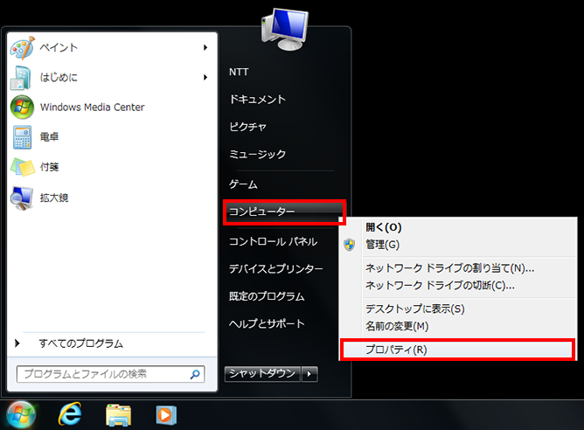The width and height of the screenshot is (584, 430).
Task: Open Sticky Notes (付箋) icon
Action: click(x=22, y=167)
